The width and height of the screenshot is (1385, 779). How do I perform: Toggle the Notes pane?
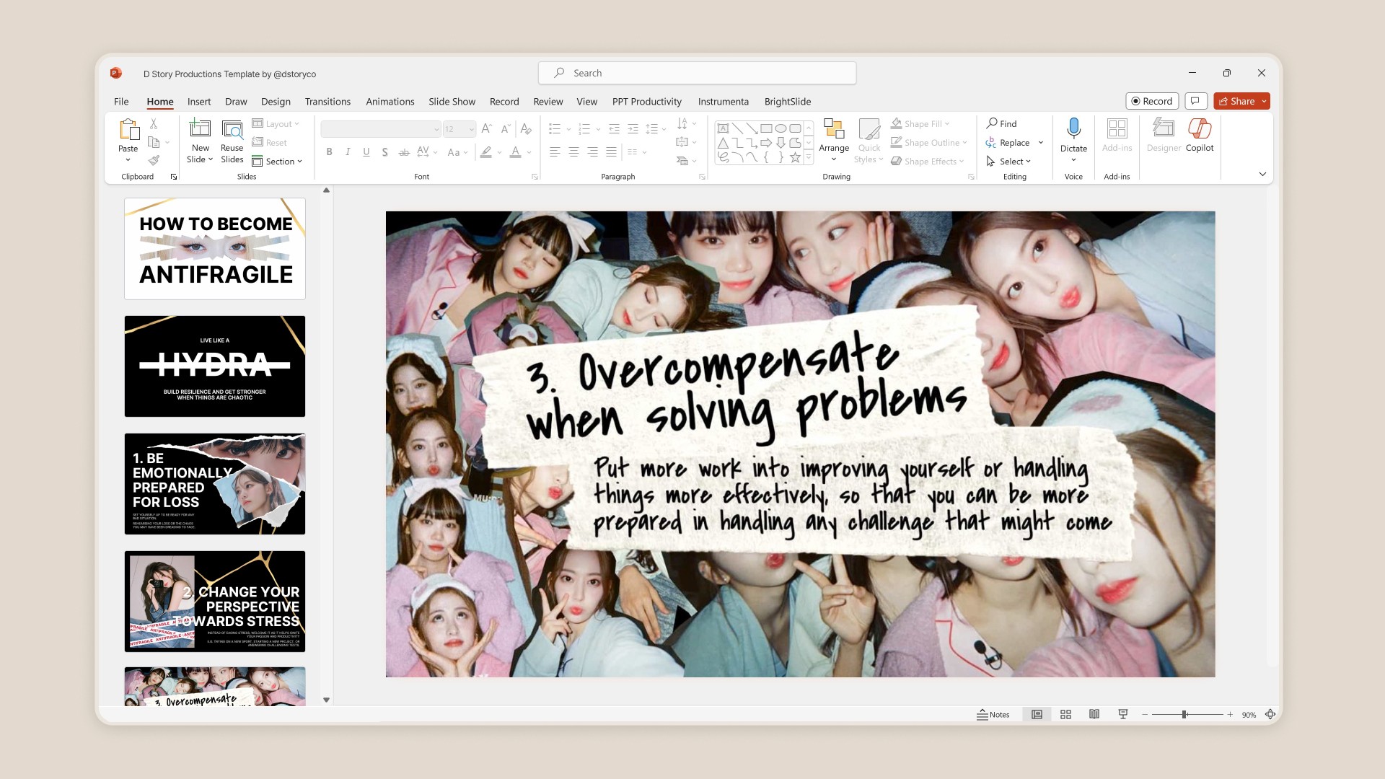993,714
